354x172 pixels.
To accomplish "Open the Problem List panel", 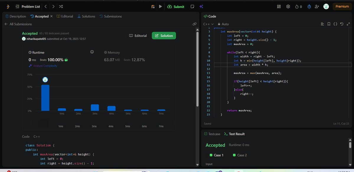I will 28,6.
